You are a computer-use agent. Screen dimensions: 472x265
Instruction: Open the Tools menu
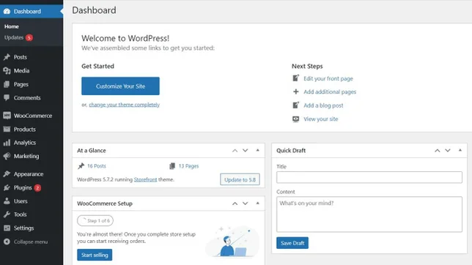(20, 214)
